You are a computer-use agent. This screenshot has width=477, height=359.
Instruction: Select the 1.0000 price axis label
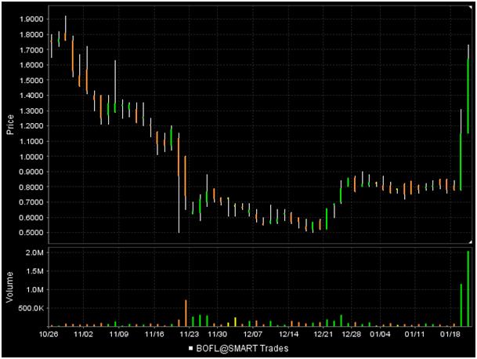[x=31, y=157]
